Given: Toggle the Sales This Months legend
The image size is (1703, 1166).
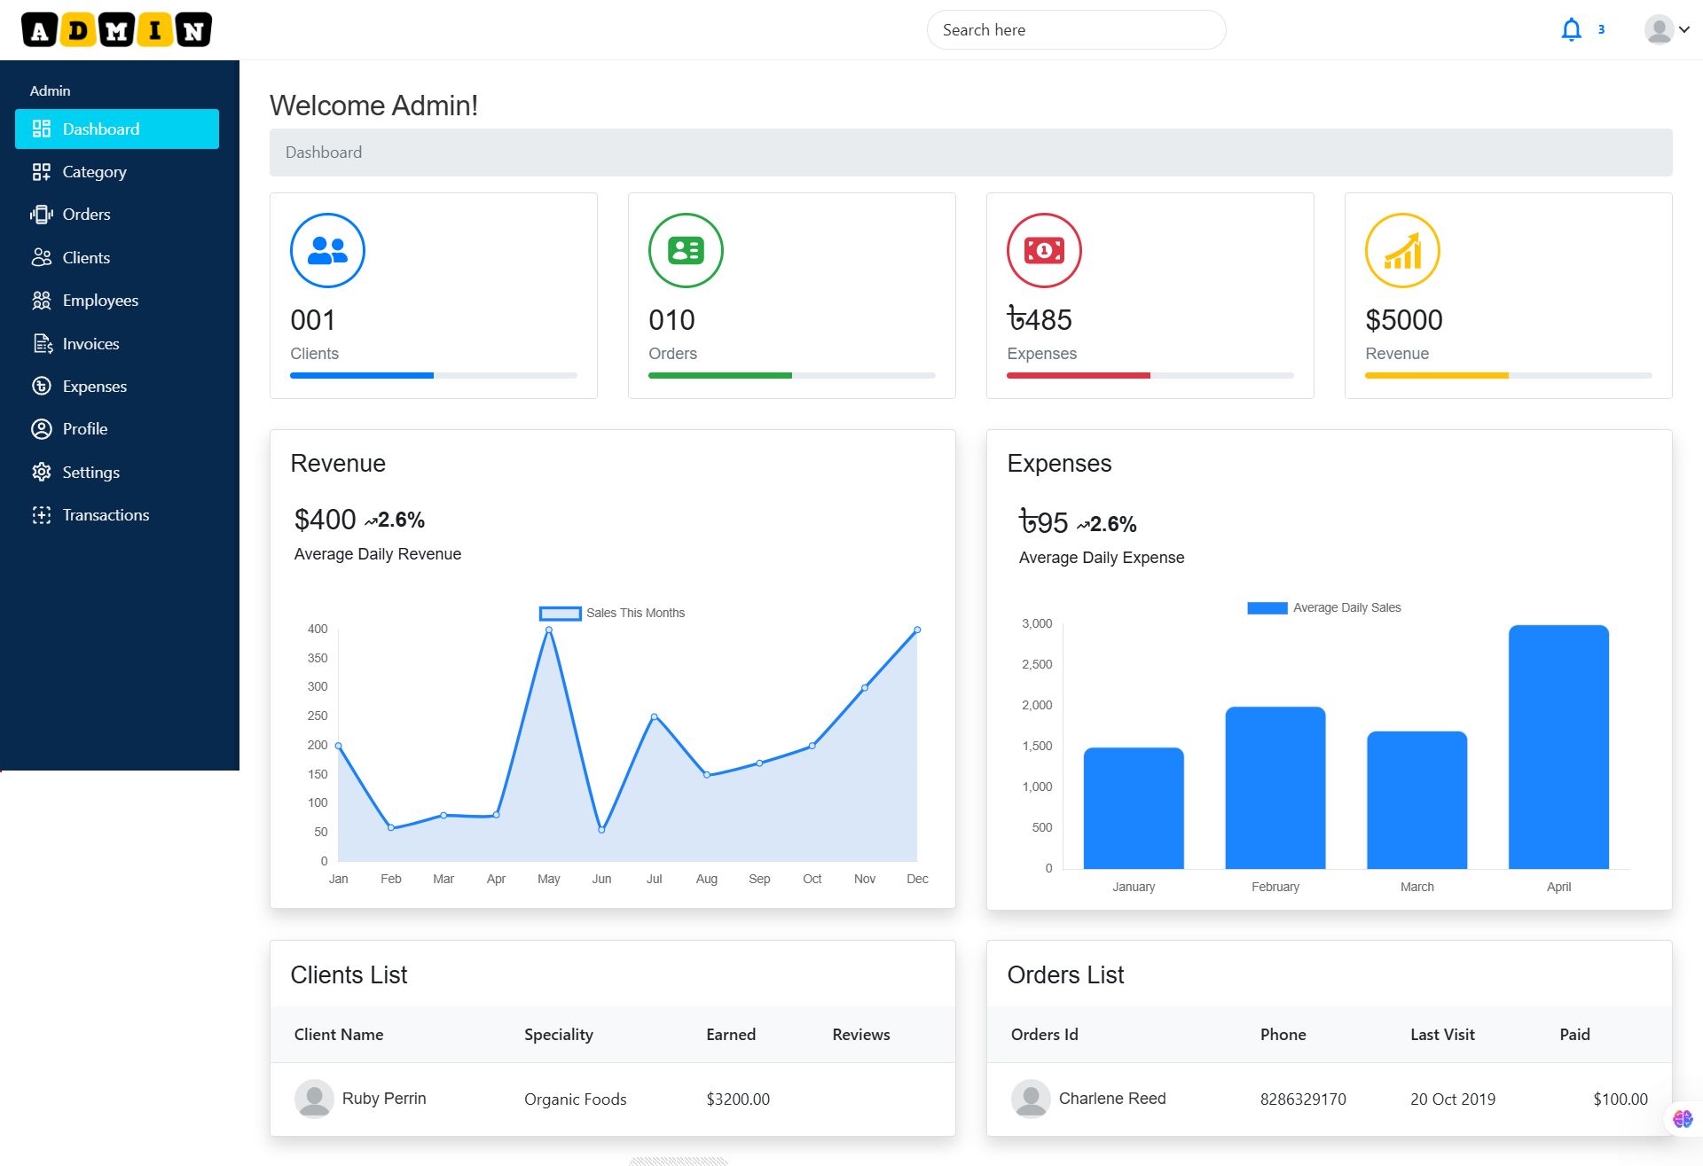Looking at the screenshot, I should click(612, 613).
